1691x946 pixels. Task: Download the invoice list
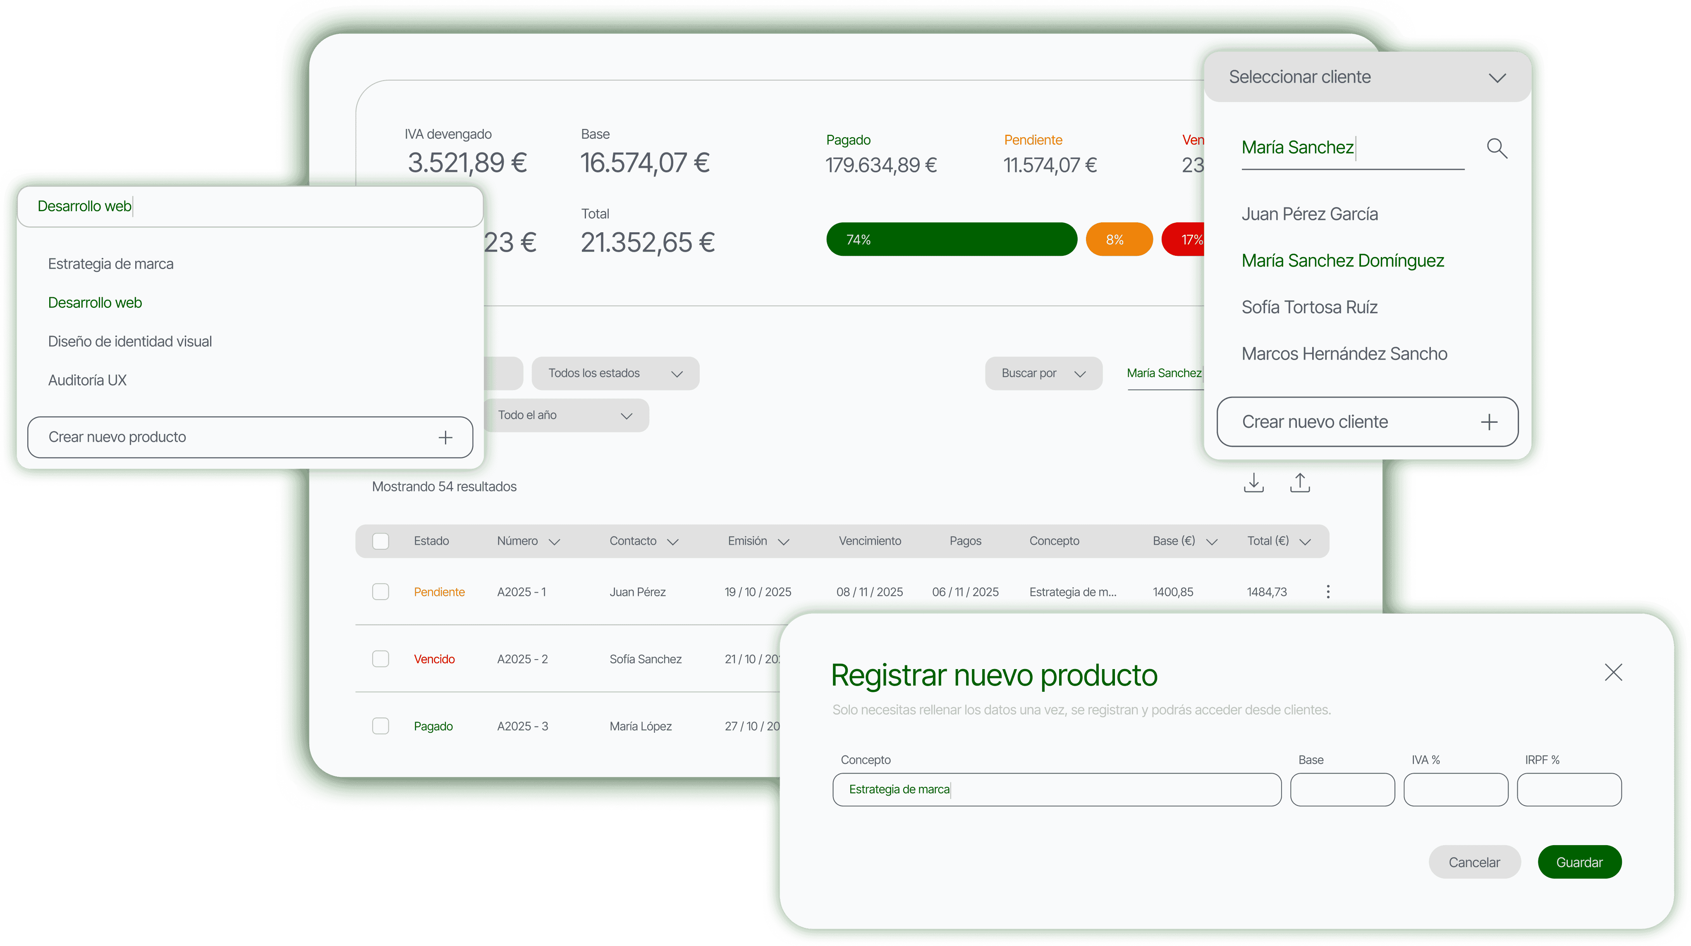(x=1254, y=482)
